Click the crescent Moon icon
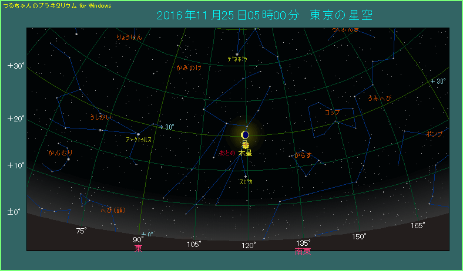This screenshot has width=463, height=271. pyautogui.click(x=245, y=135)
